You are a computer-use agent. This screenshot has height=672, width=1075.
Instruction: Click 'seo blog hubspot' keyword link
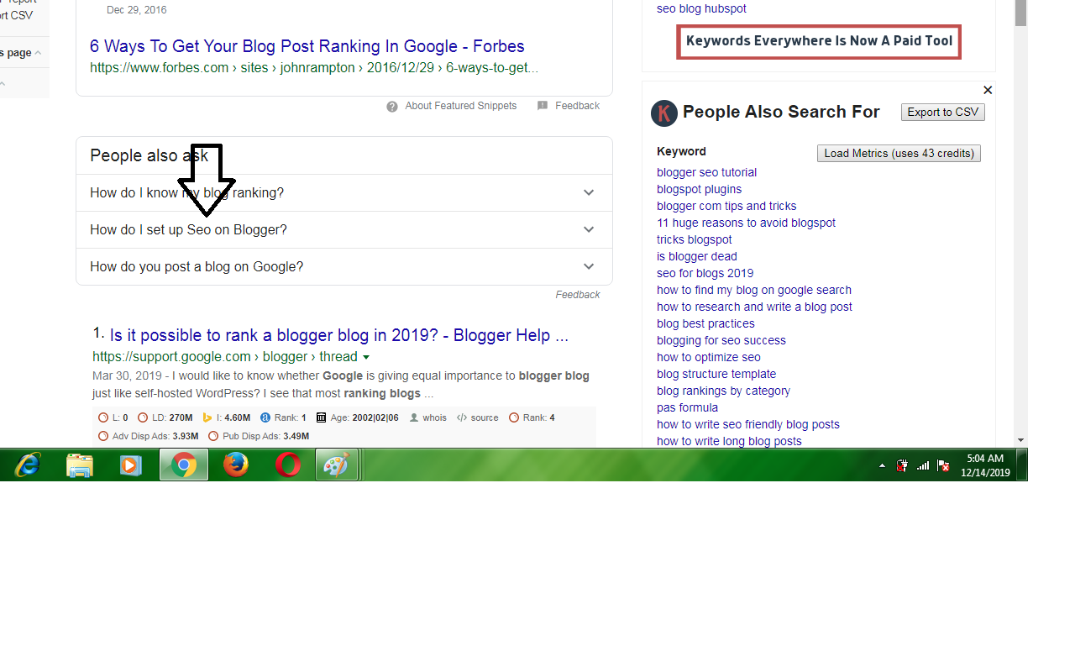pos(701,8)
